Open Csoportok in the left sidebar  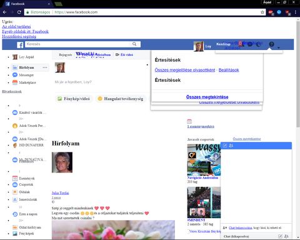[22, 184]
